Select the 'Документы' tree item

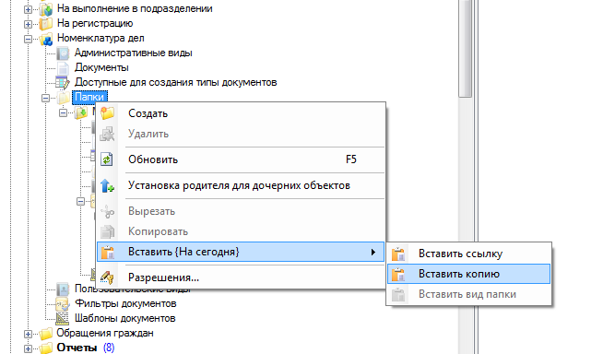(x=101, y=67)
